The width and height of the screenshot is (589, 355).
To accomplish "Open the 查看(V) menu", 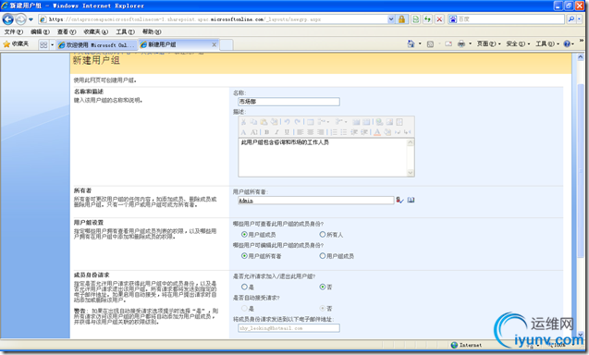I will tap(67, 32).
